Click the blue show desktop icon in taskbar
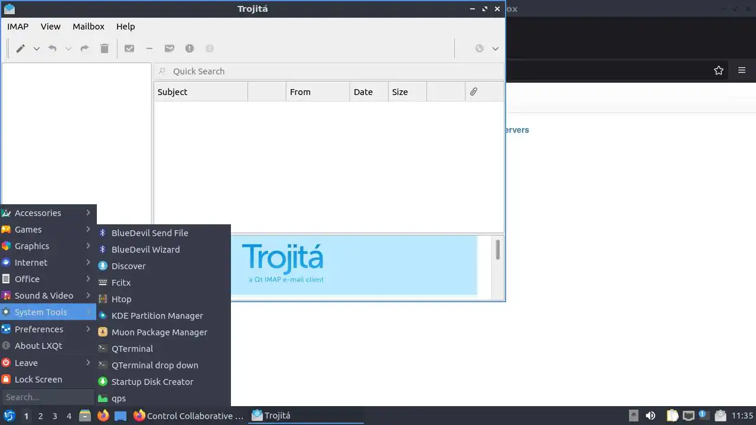 point(120,416)
